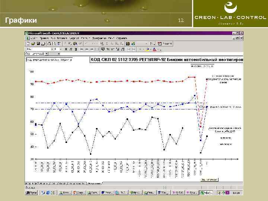
Task: Click Merge and Center icon
Action: [x=97, y=49]
